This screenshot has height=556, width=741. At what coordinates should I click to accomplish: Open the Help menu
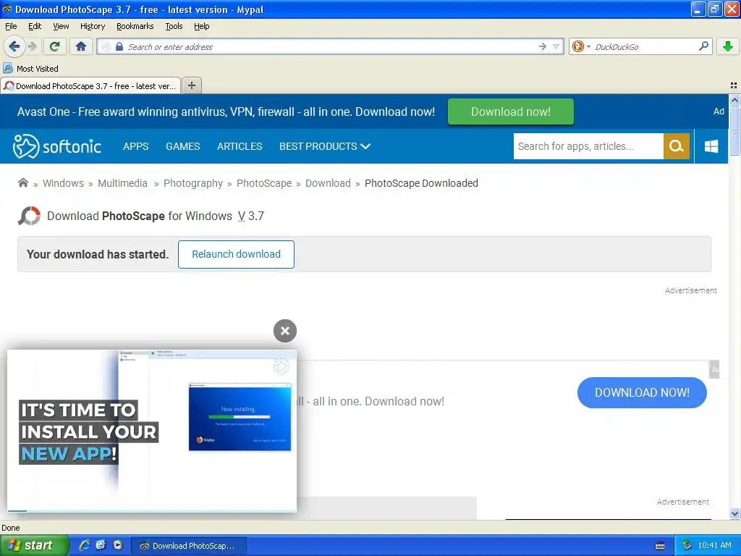click(201, 26)
